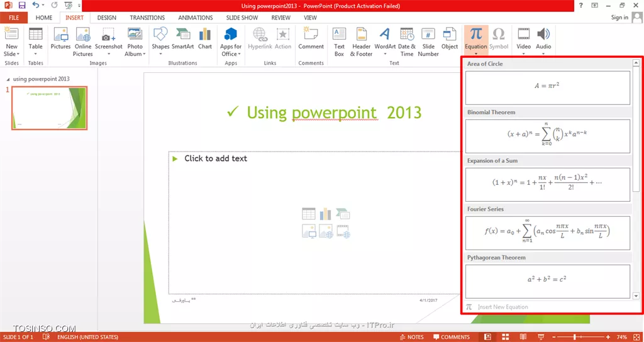Viewport: 644px width, 342px height.
Task: Click equation gallery scroll down arrow
Action: click(636, 295)
